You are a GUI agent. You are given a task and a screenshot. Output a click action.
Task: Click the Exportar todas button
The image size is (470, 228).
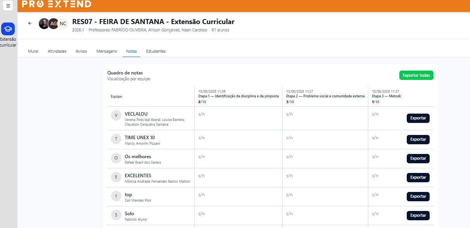click(416, 75)
